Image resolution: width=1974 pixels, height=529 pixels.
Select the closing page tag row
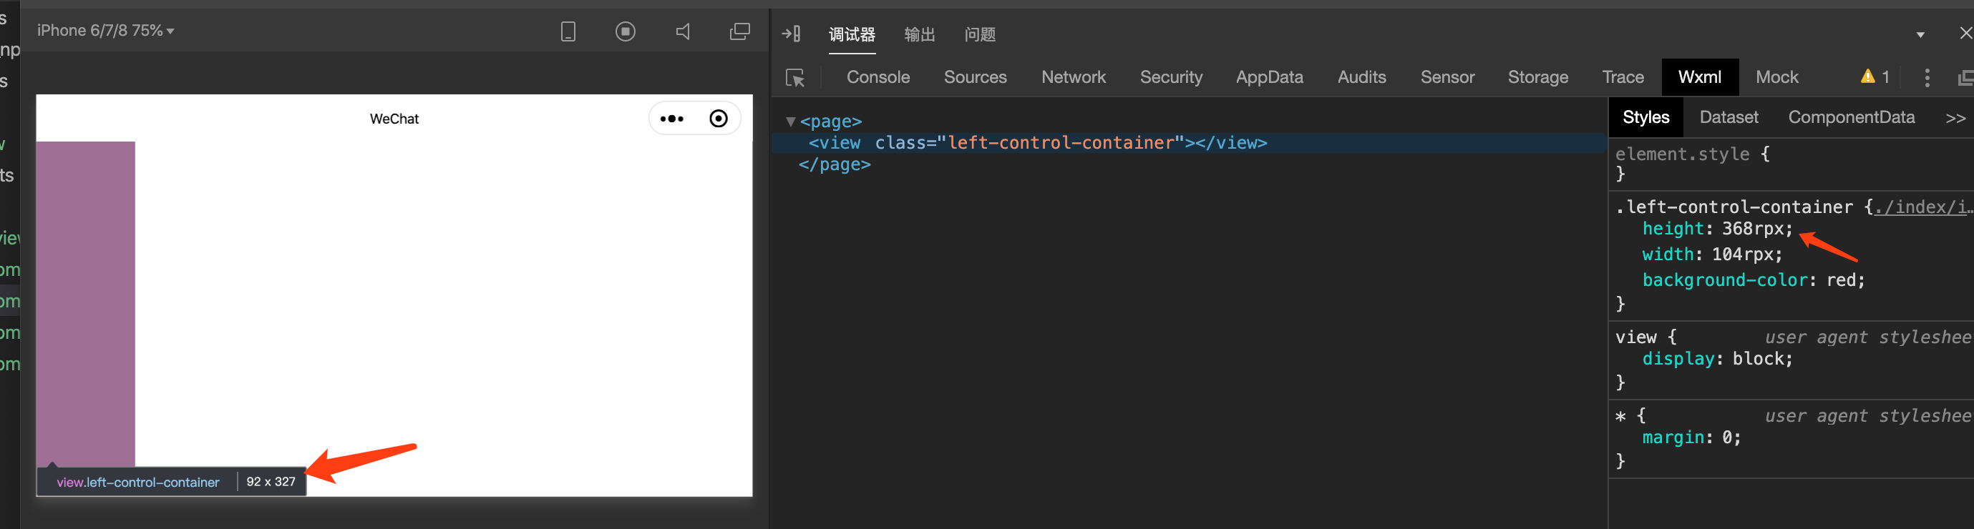click(x=834, y=164)
